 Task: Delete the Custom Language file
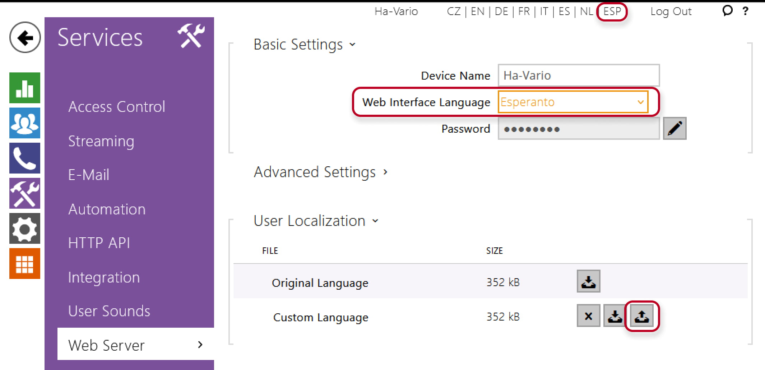point(588,316)
